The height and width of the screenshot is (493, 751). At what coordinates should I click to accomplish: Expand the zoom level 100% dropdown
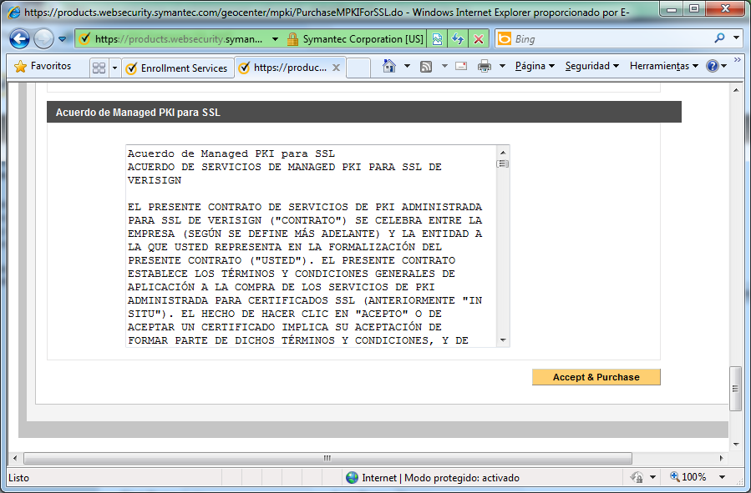(x=725, y=477)
